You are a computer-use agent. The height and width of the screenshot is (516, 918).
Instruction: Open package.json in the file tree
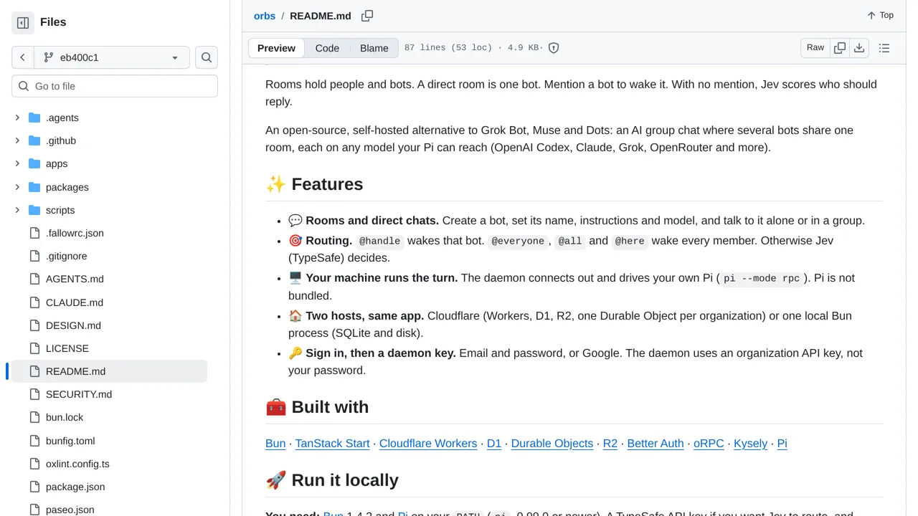[x=75, y=487]
